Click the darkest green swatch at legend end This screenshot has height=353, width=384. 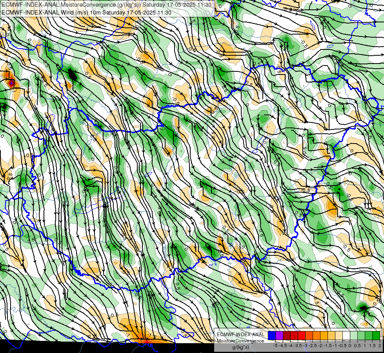point(376,336)
